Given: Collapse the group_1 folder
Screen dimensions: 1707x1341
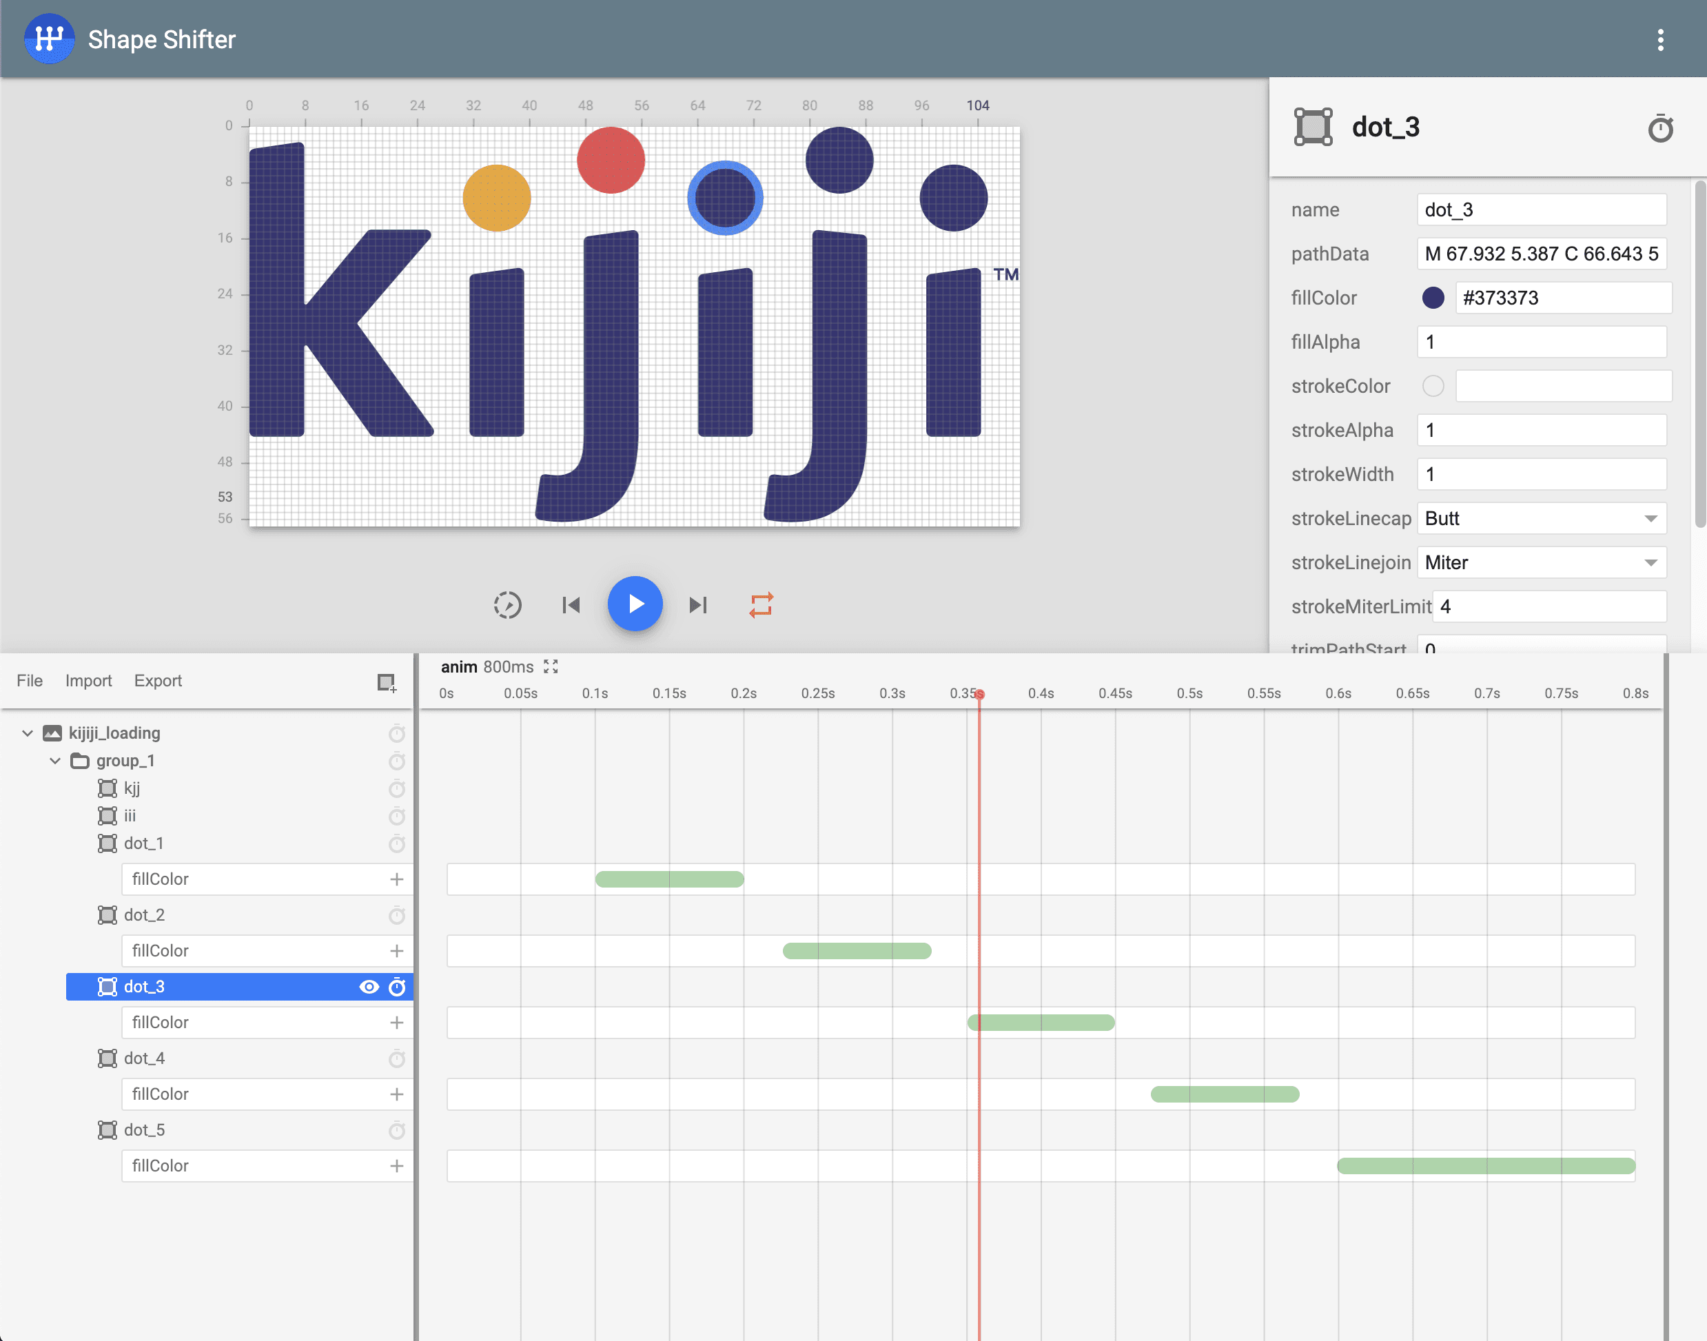Looking at the screenshot, I should pos(55,761).
